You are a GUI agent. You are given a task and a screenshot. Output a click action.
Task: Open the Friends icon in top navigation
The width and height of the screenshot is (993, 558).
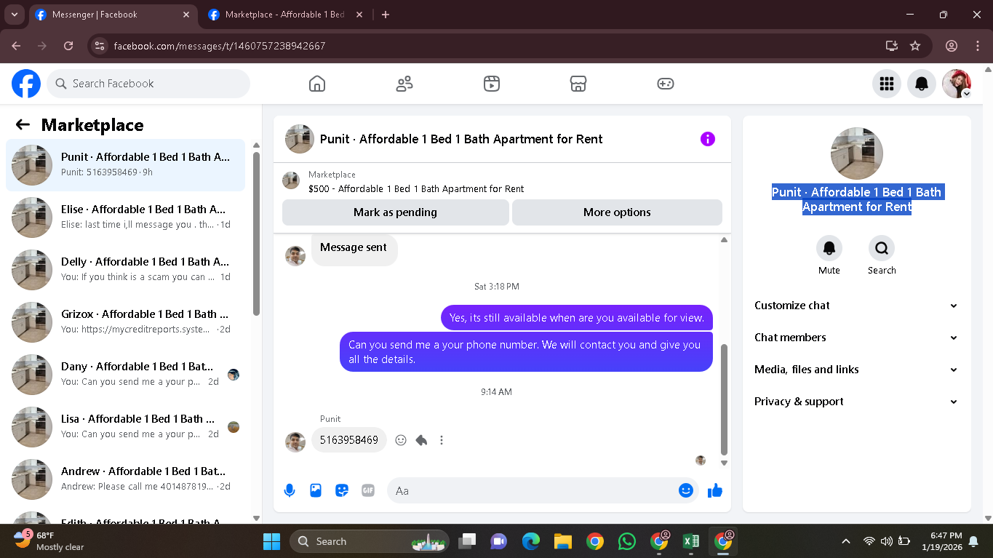(x=404, y=84)
